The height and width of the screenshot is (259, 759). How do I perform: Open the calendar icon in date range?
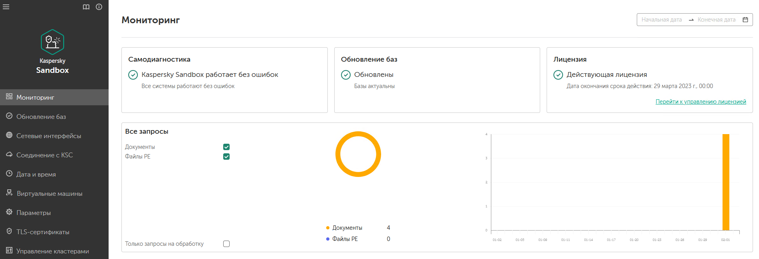click(x=745, y=20)
